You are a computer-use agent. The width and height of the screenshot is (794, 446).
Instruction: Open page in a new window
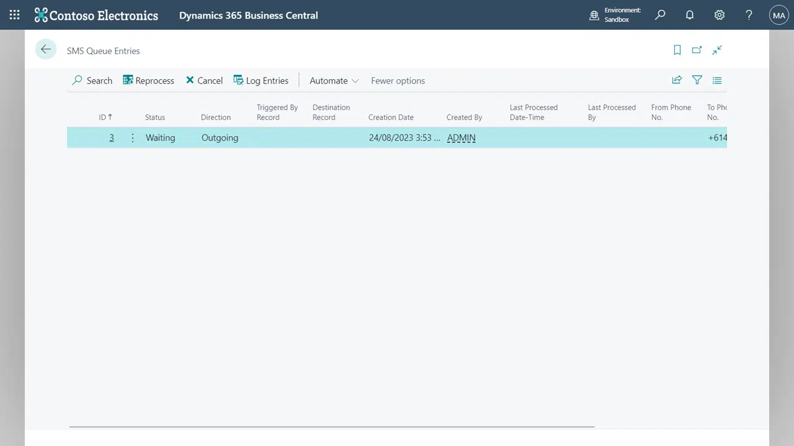[697, 50]
